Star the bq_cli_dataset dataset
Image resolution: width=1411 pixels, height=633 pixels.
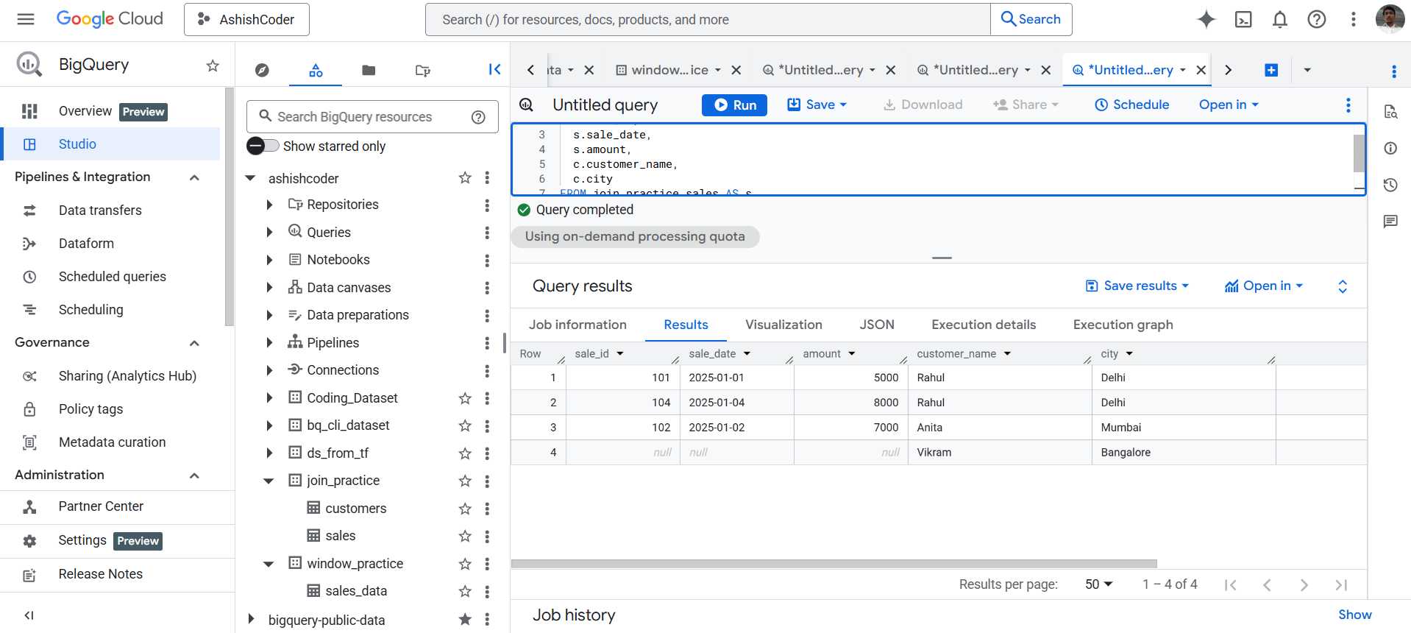pyautogui.click(x=464, y=425)
